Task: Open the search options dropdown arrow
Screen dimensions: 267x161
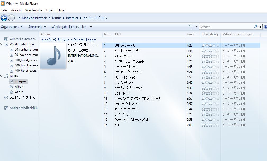Action: (260, 27)
